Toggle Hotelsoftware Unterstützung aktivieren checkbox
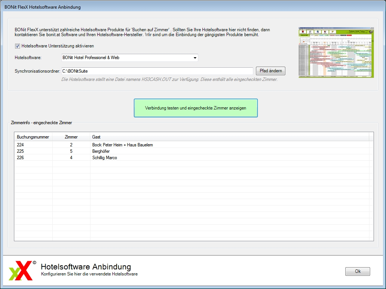The image size is (386, 289). pos(17,46)
